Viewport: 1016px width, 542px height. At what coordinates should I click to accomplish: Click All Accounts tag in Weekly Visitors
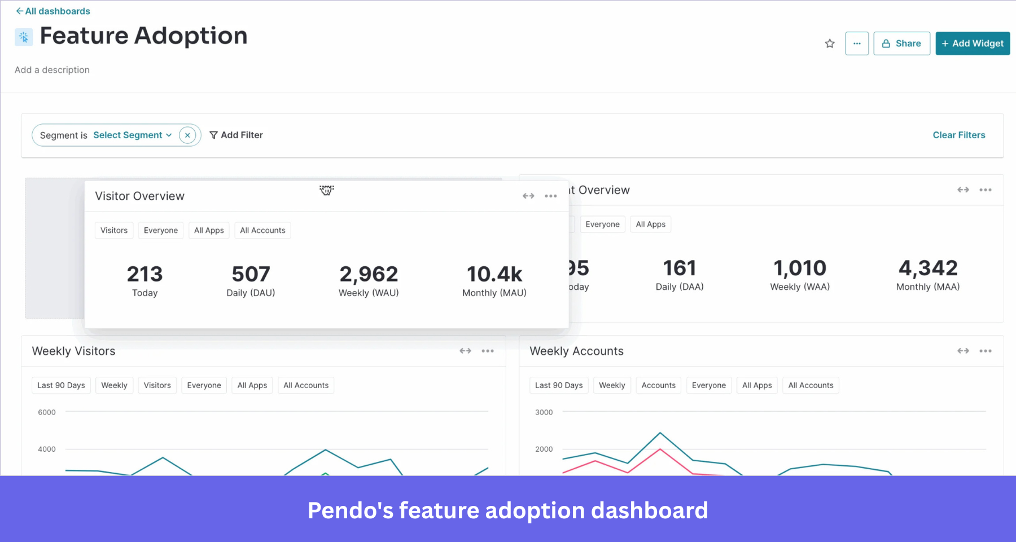tap(306, 385)
